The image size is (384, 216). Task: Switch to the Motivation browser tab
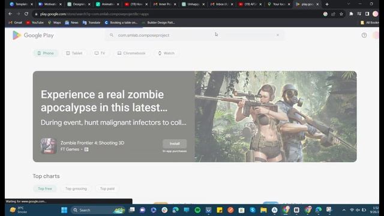[50, 4]
